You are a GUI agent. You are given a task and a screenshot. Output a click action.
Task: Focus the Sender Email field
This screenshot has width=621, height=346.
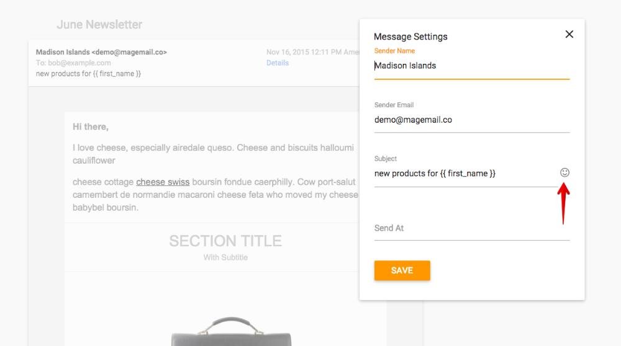[x=471, y=120]
